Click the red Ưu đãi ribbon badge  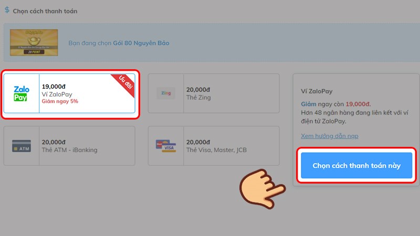tap(124, 84)
